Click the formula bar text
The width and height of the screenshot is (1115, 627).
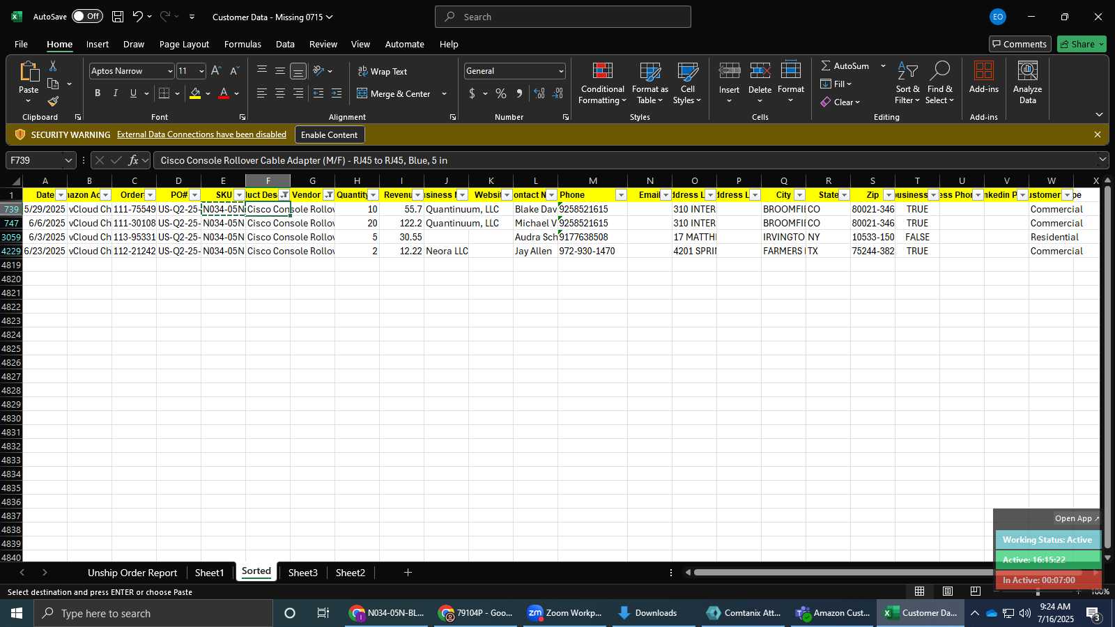tap(304, 160)
